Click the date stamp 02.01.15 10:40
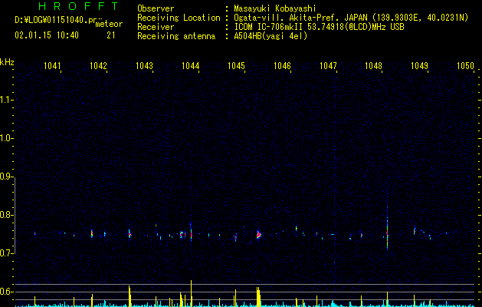The image size is (482, 307). click(x=47, y=35)
